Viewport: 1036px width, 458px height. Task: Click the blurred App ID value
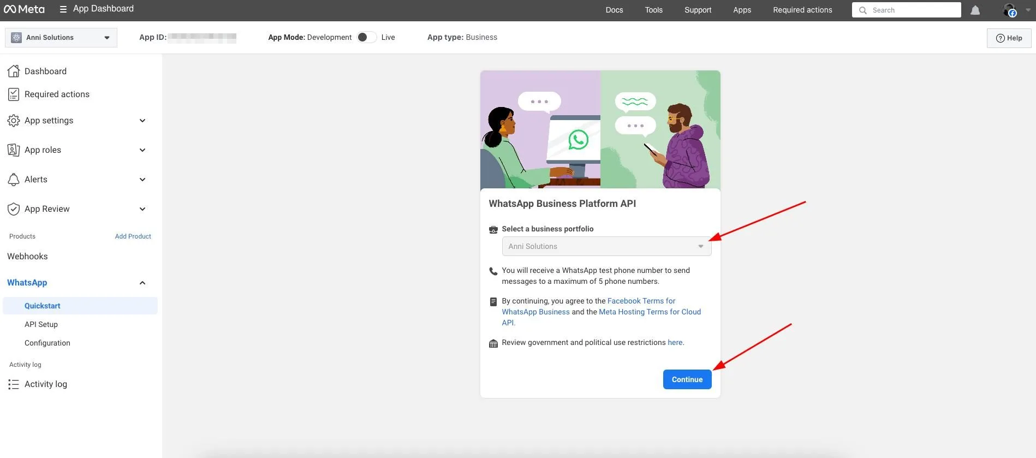(202, 38)
